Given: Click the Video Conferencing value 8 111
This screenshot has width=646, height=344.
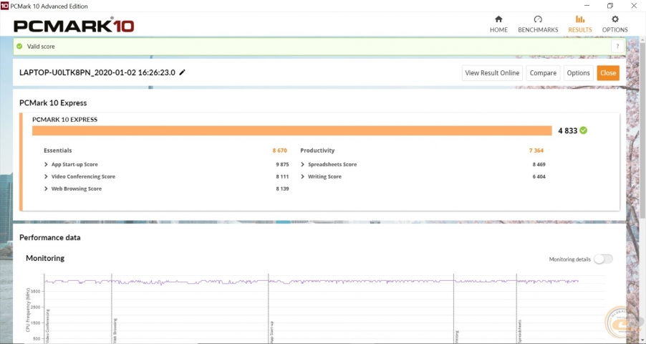Looking at the screenshot, I should [x=282, y=176].
